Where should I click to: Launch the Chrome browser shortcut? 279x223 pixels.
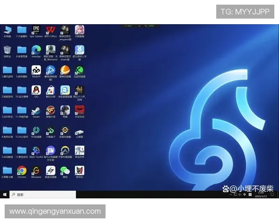(22, 171)
